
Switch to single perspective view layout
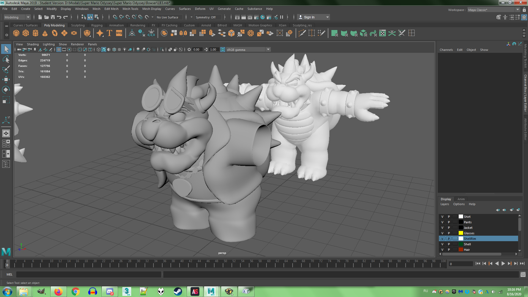6,133
